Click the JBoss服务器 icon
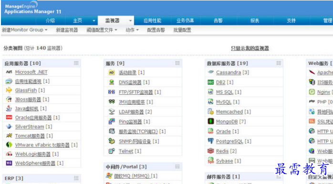333x184 pixels. point(9,99)
